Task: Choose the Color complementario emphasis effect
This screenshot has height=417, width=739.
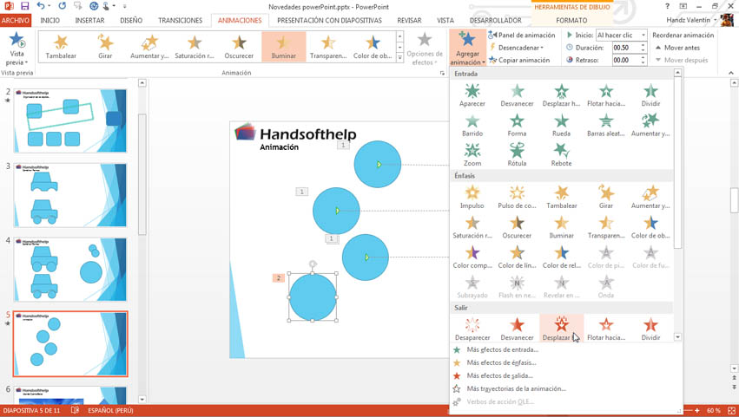Action: coord(472,257)
